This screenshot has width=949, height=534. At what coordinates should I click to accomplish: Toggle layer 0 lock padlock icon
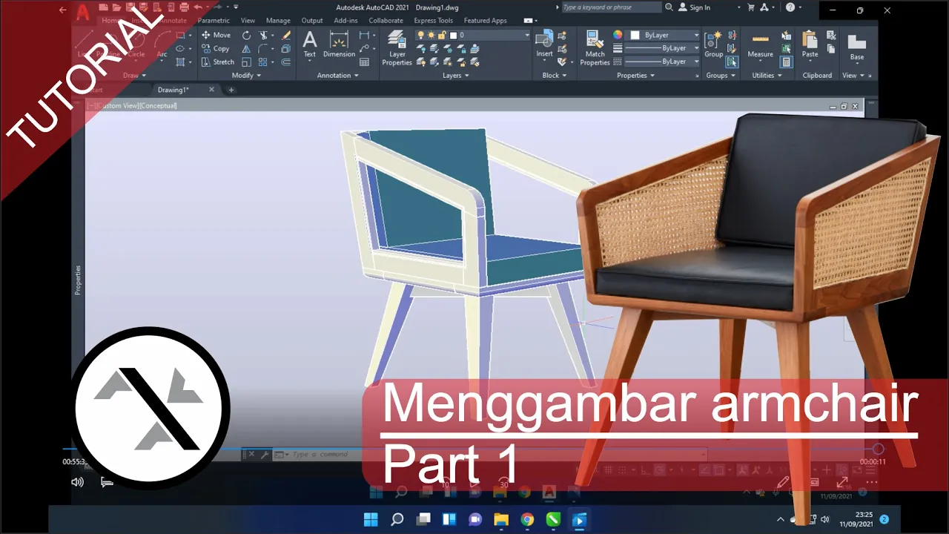(x=441, y=35)
